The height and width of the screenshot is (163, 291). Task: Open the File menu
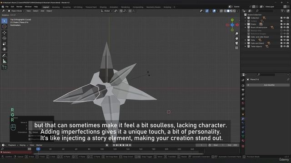pyautogui.click(x=7, y=7)
